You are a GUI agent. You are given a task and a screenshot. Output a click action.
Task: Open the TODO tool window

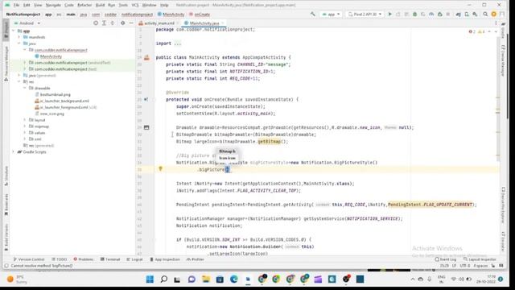[60, 259]
